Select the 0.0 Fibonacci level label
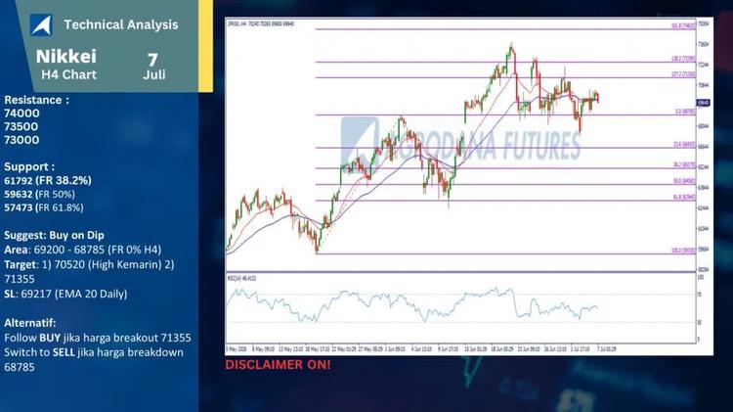 pos(685,112)
